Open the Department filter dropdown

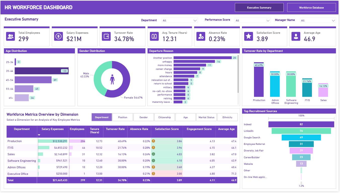tap(180, 20)
